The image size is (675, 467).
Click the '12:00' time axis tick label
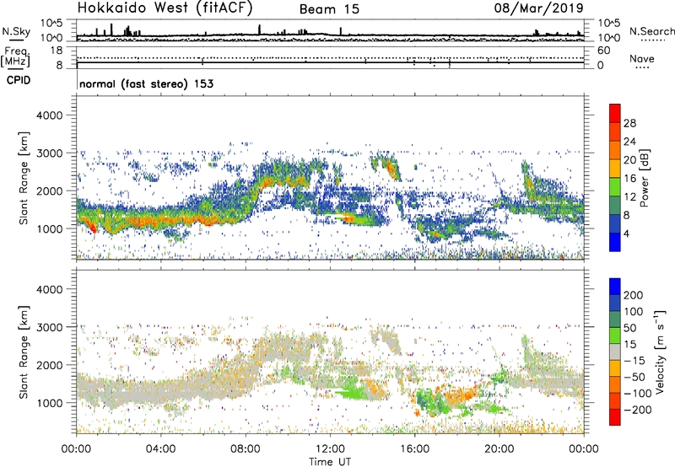pos(330,449)
